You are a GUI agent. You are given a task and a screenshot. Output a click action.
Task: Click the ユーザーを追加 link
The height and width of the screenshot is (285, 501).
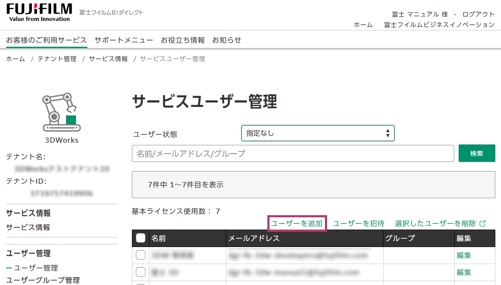(297, 223)
